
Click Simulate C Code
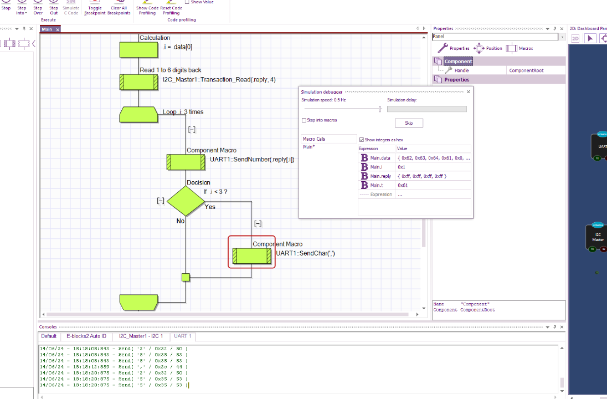[71, 8]
